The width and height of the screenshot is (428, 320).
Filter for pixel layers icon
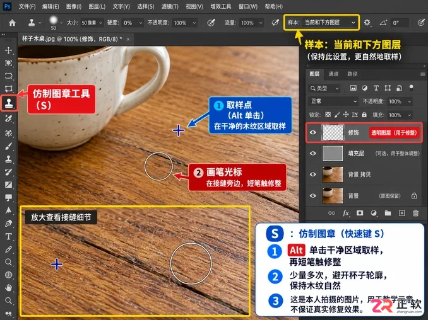(354, 88)
